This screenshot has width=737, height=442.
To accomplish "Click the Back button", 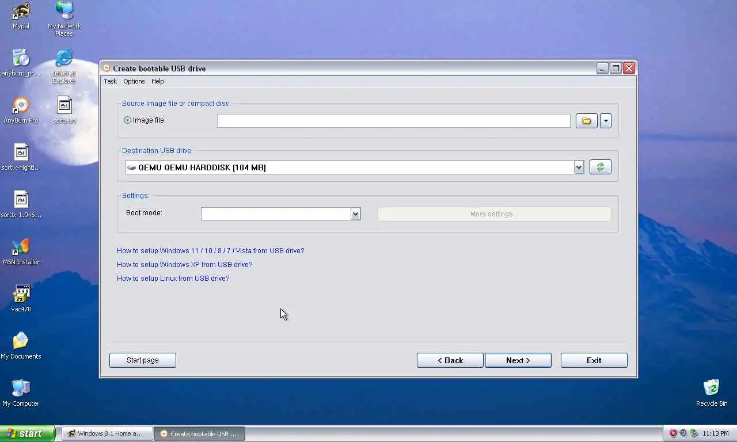I will 450,360.
